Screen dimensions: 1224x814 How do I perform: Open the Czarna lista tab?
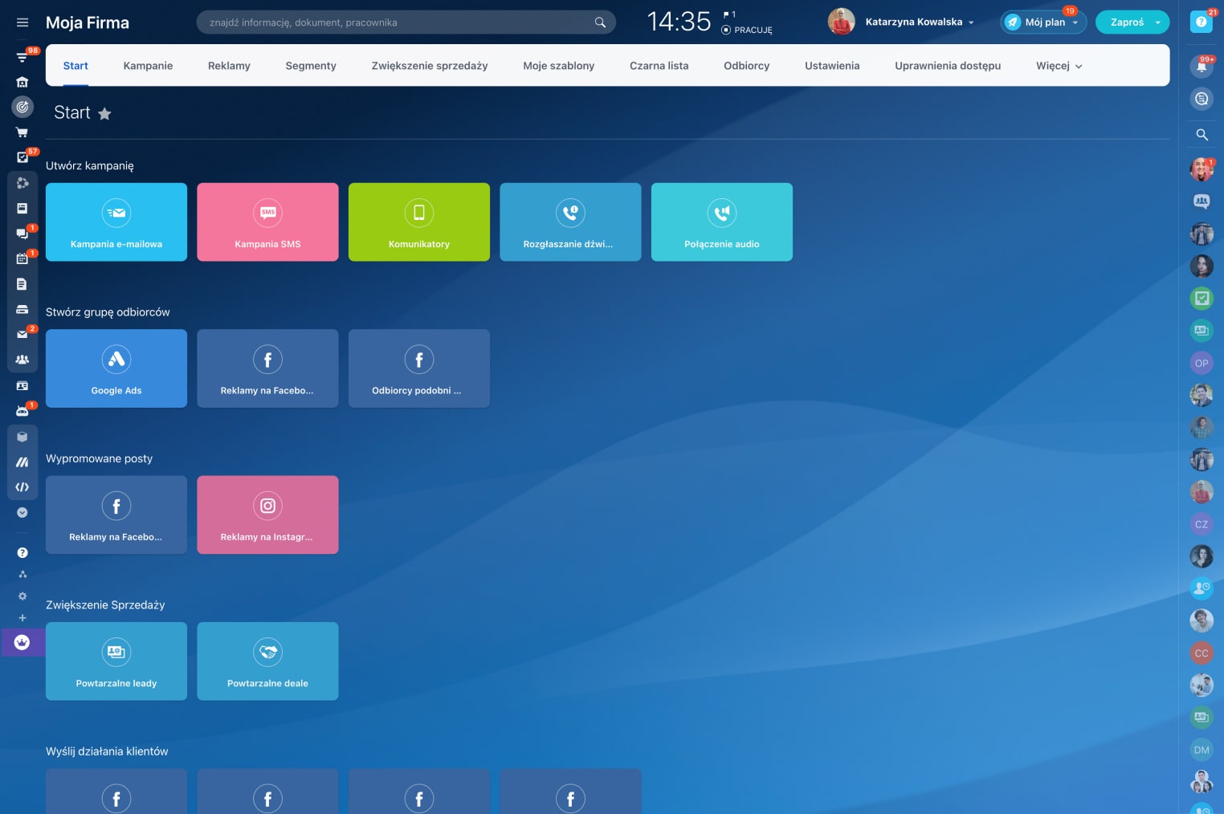(659, 66)
